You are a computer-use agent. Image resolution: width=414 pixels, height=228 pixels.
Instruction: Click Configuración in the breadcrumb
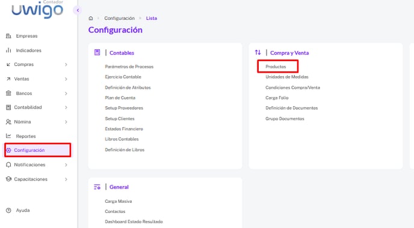tap(119, 18)
